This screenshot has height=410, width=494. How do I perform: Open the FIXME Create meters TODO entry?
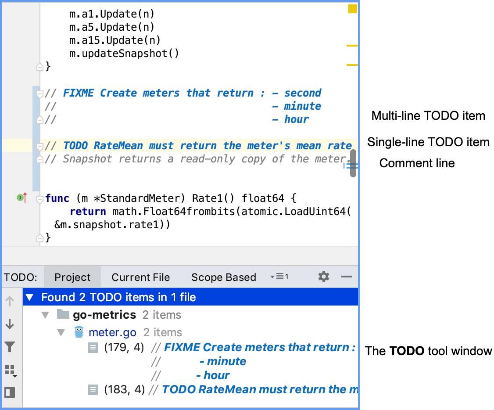(259, 347)
